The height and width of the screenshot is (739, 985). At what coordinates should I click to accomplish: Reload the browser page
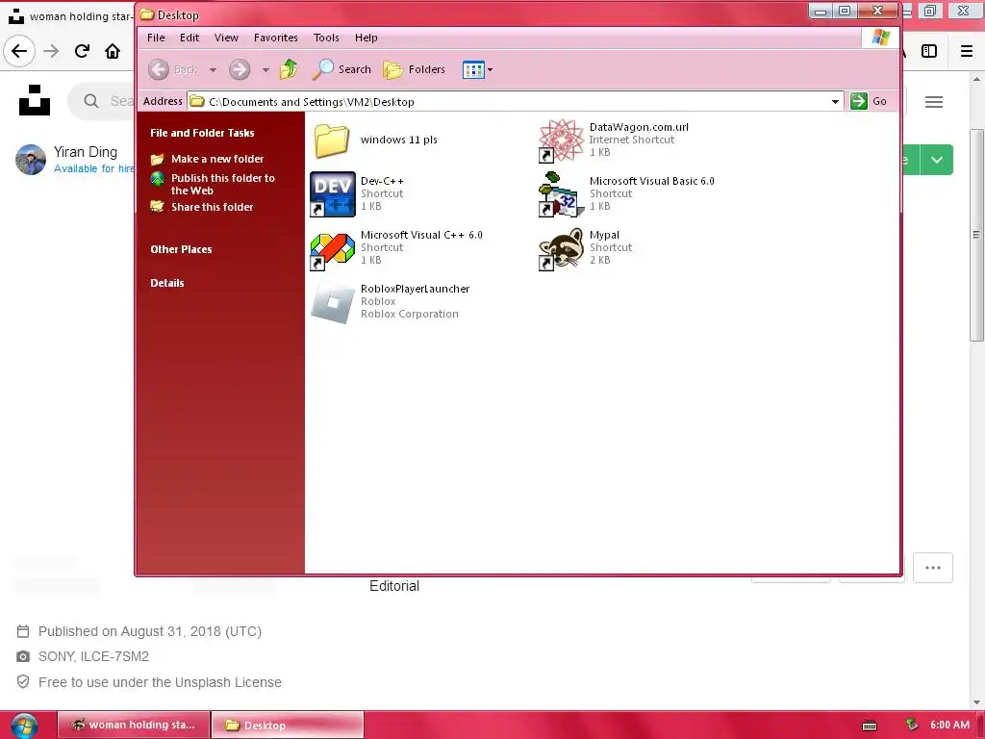tap(82, 51)
